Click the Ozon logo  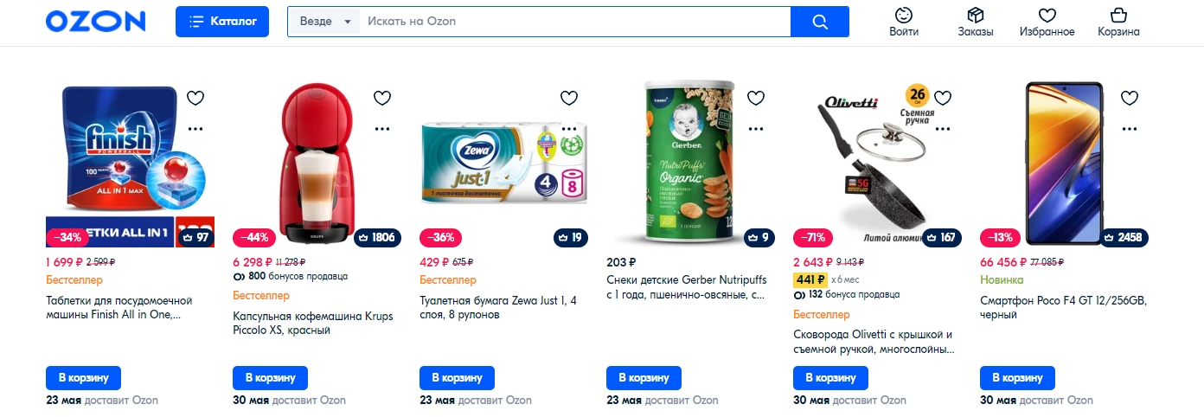(x=95, y=22)
